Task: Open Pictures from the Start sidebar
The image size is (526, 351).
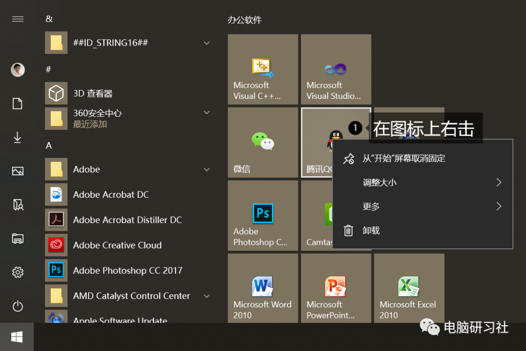Action: click(x=18, y=171)
